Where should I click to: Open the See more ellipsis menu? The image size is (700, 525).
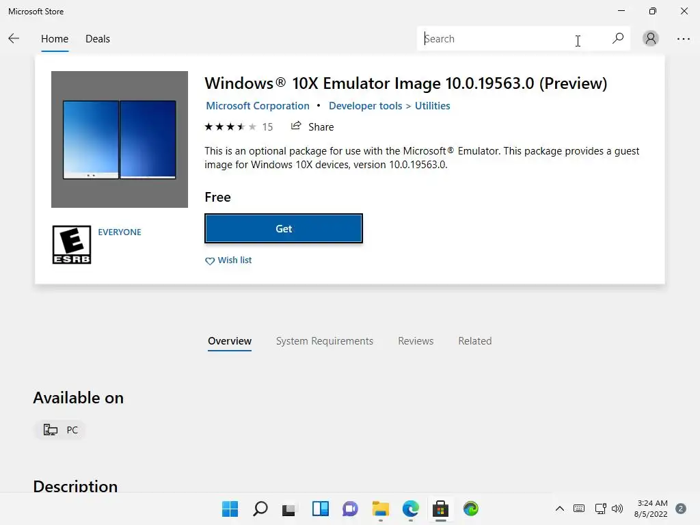pos(683,39)
